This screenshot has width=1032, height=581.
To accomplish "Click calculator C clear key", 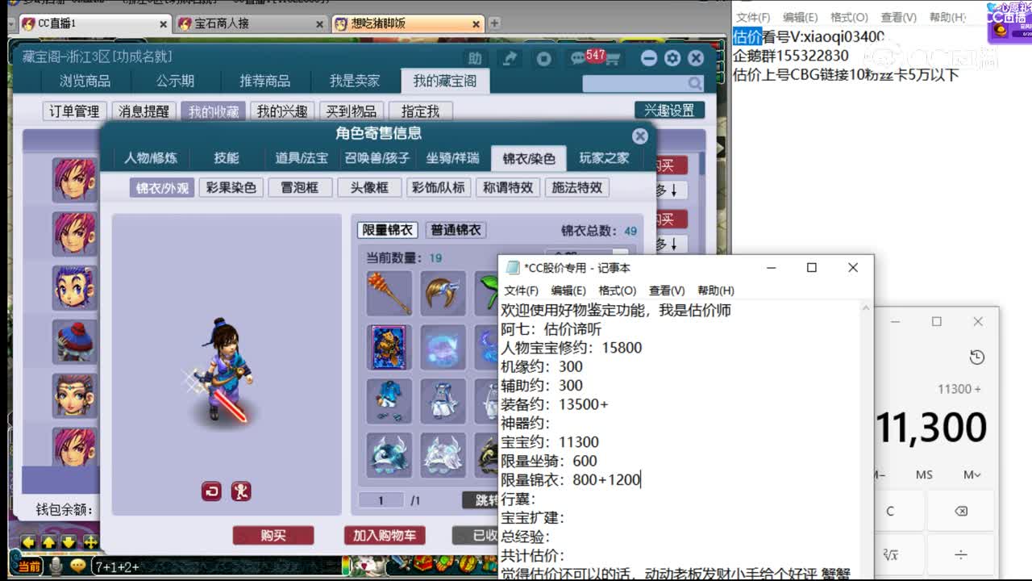I will point(890,511).
